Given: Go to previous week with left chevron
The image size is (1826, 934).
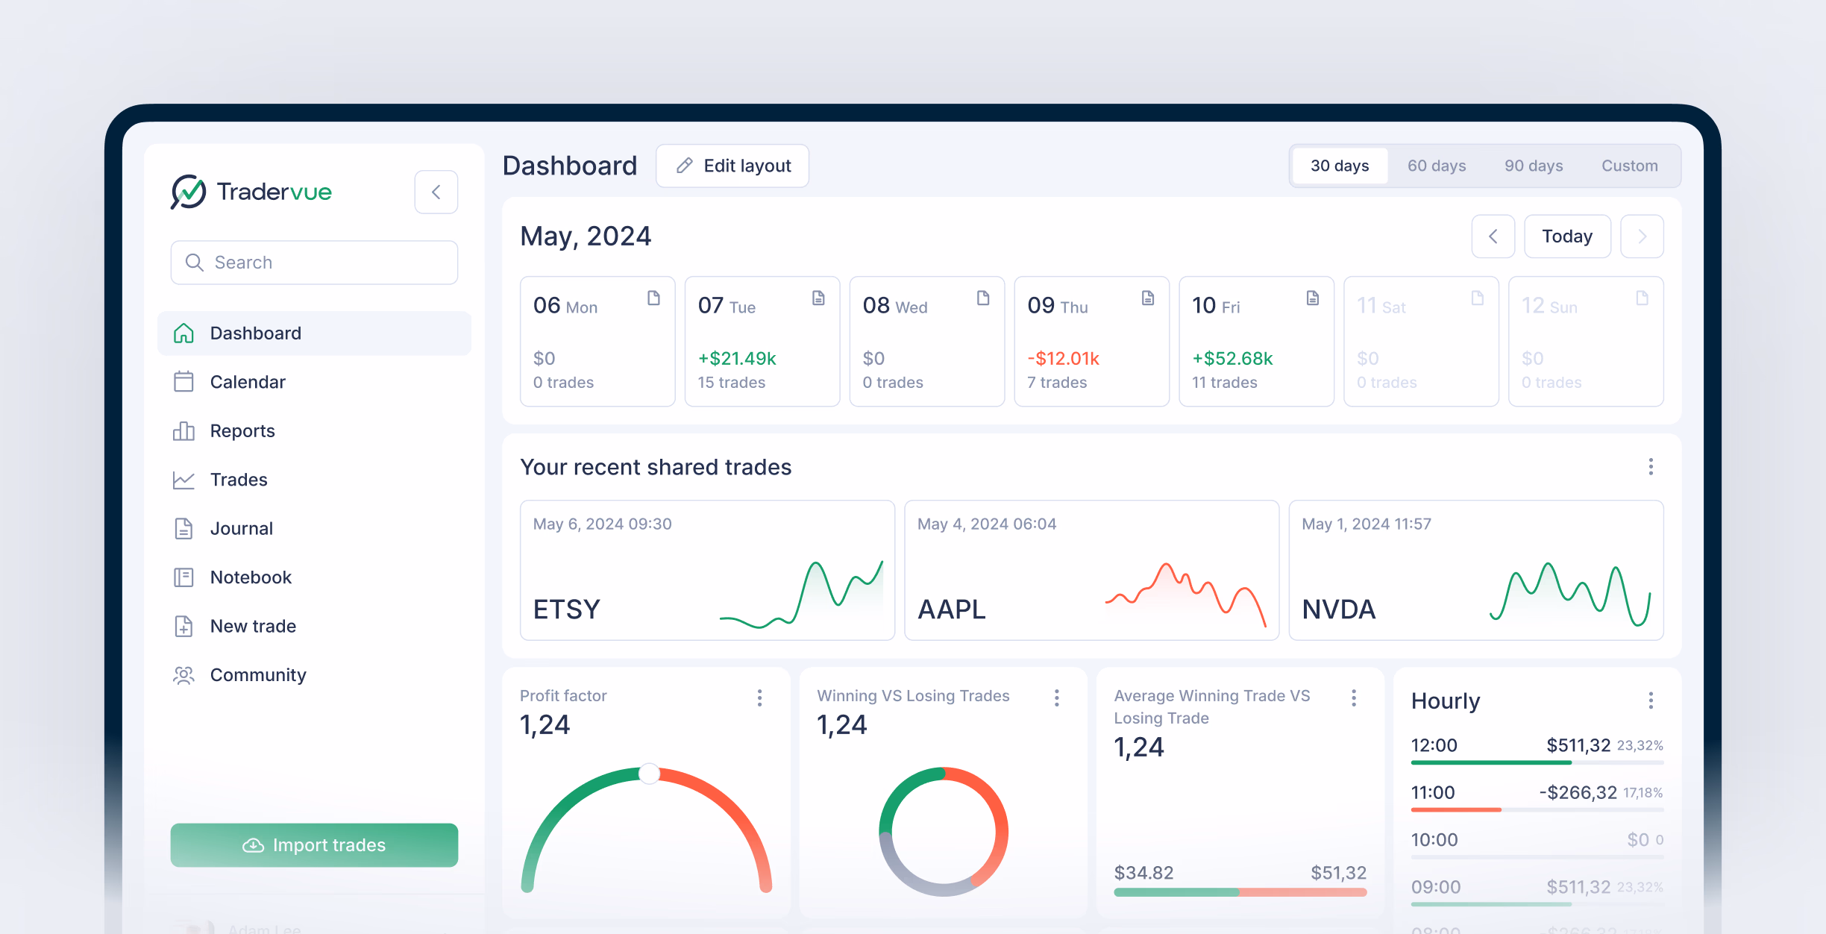Looking at the screenshot, I should [x=1493, y=236].
